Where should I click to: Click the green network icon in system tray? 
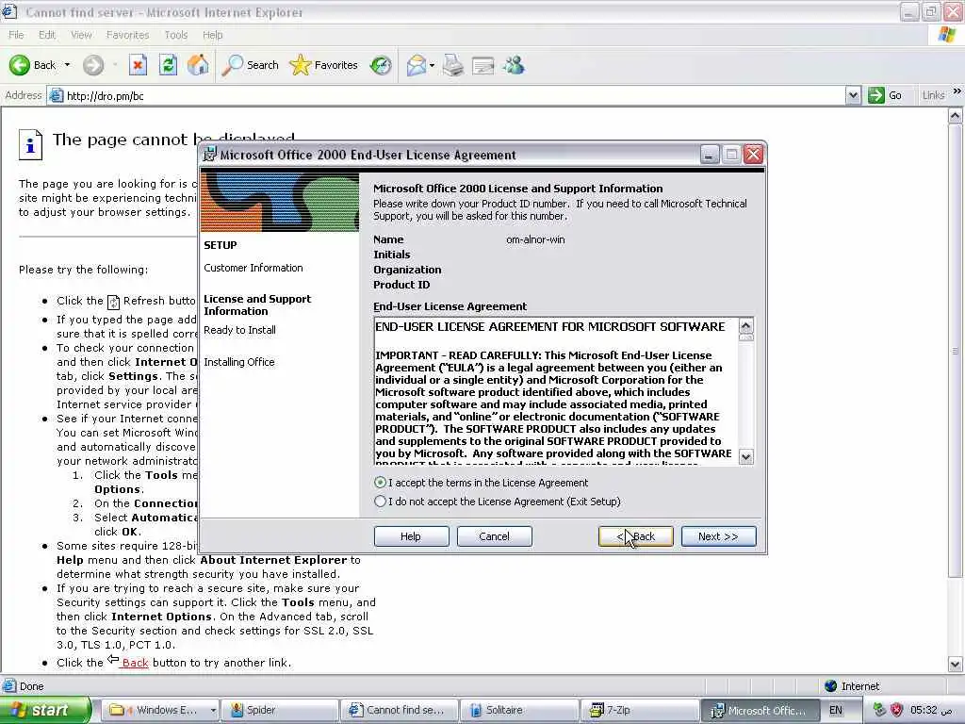tap(879, 710)
